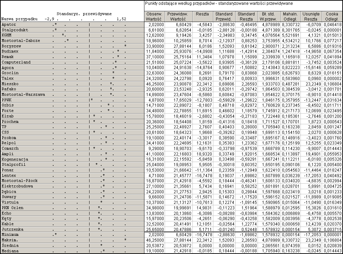
Task: Click the Elektrobudowa row name
Action: pos(17,187)
